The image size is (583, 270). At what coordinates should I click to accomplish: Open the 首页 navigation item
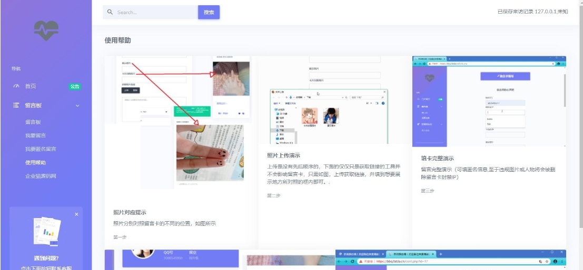[31, 86]
